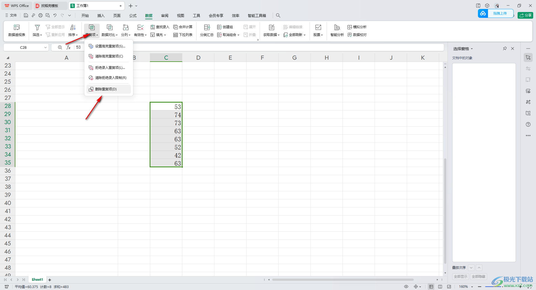Click row header 40

click(8, 203)
